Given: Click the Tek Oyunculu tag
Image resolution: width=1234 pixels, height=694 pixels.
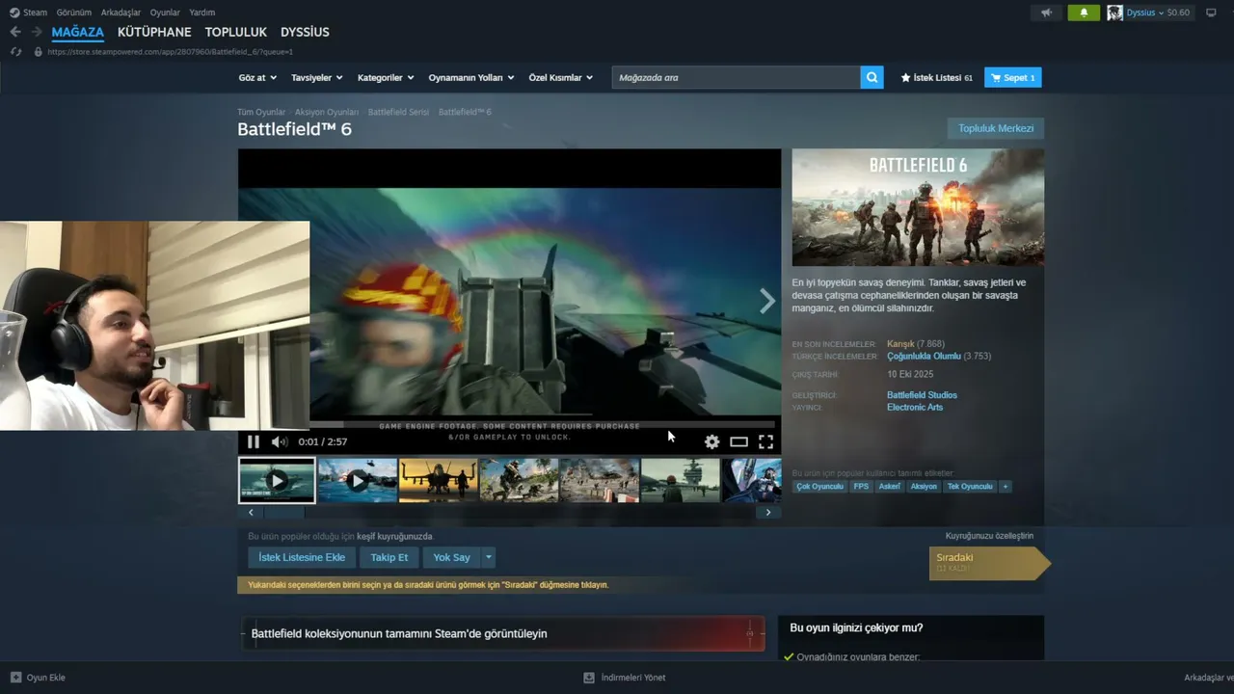Looking at the screenshot, I should 970,487.
